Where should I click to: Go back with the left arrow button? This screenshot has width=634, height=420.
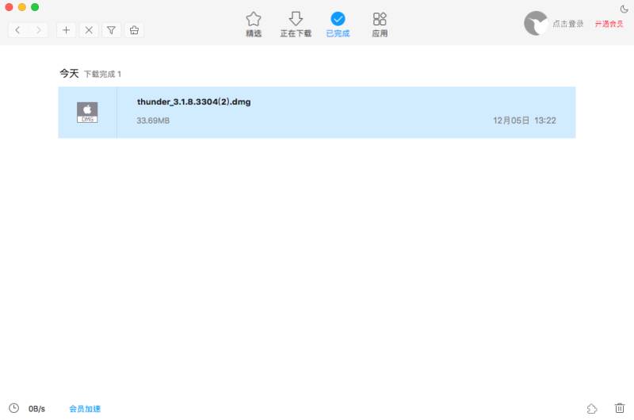coord(17,30)
